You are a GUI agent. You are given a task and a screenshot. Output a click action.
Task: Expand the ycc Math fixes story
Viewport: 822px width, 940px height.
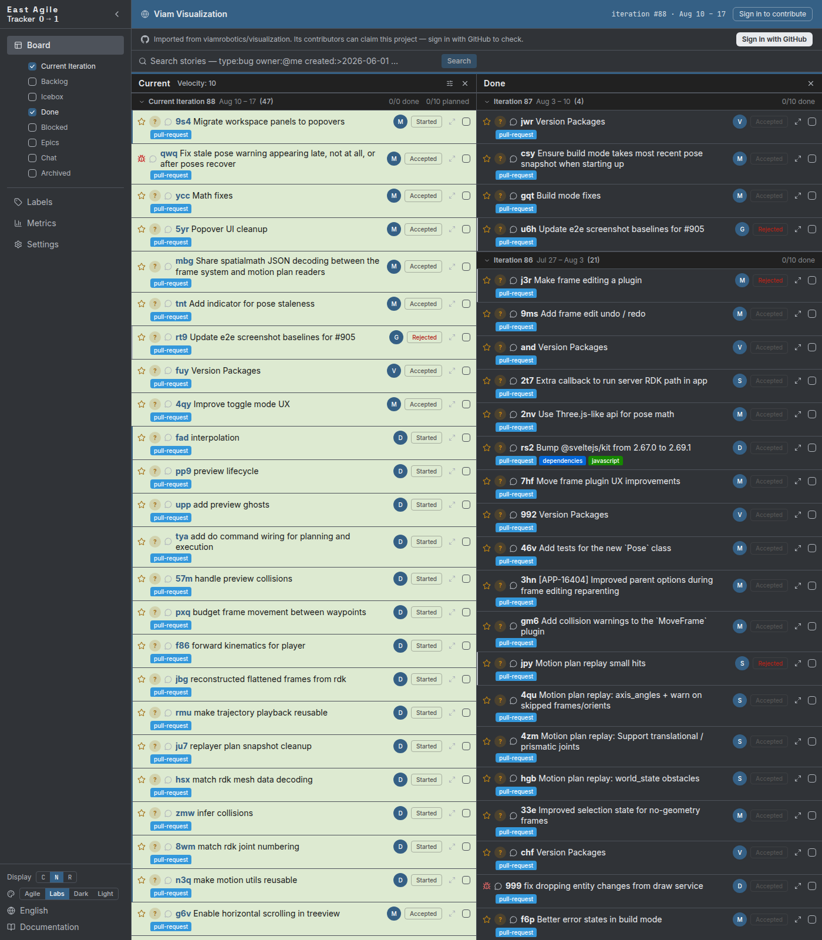(x=452, y=196)
